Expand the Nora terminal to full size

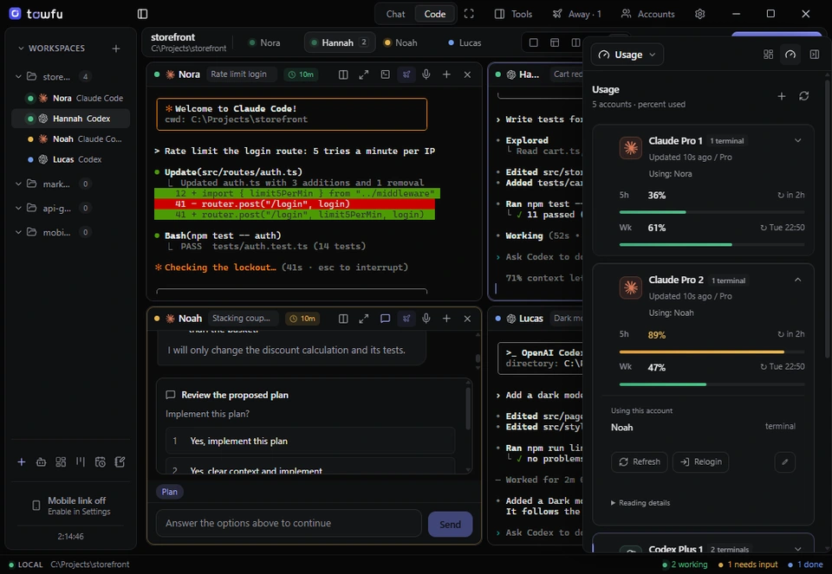363,74
